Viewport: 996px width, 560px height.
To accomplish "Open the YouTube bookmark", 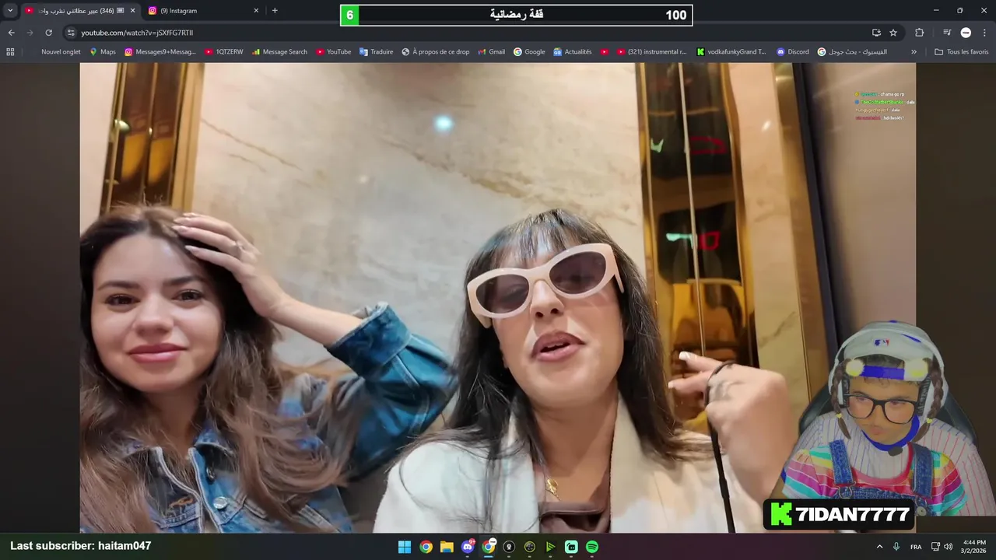I will [333, 52].
